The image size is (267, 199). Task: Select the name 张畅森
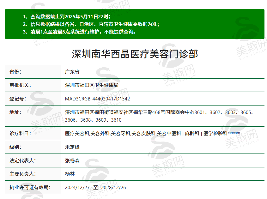tap(72, 160)
